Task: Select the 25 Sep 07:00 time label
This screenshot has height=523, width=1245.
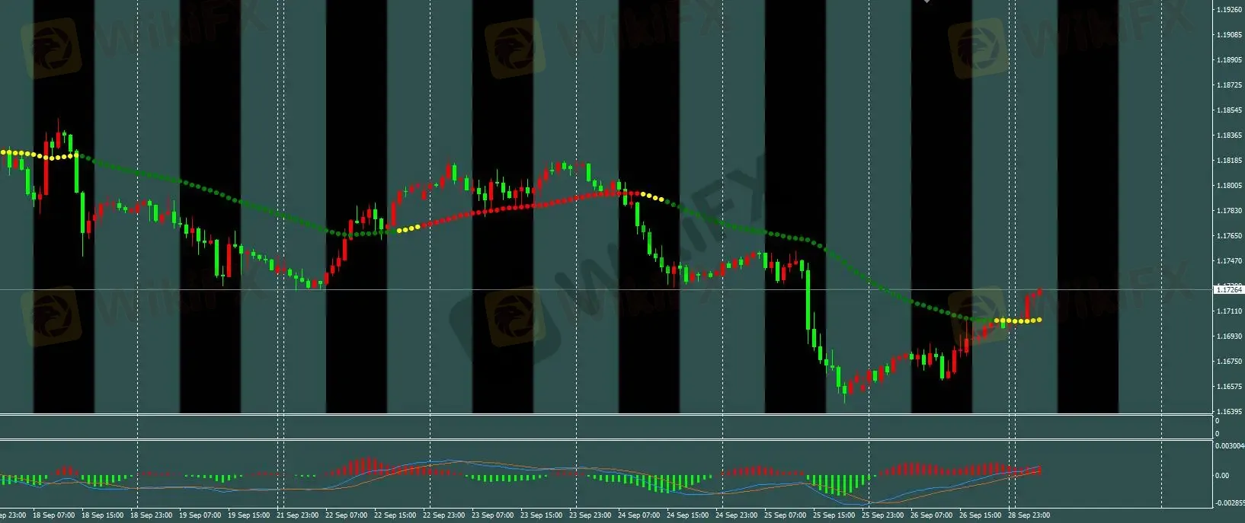Action: tap(786, 515)
